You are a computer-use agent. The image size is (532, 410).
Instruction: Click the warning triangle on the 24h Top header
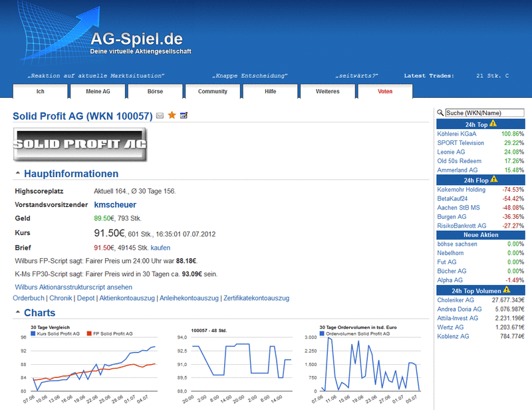click(x=495, y=123)
